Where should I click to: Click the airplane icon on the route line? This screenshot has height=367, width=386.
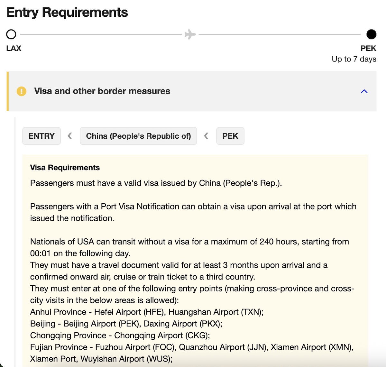[190, 34]
